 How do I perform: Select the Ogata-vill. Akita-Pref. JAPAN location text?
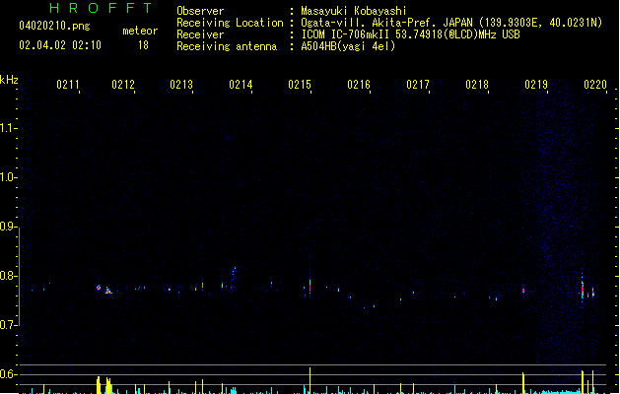pos(386,23)
